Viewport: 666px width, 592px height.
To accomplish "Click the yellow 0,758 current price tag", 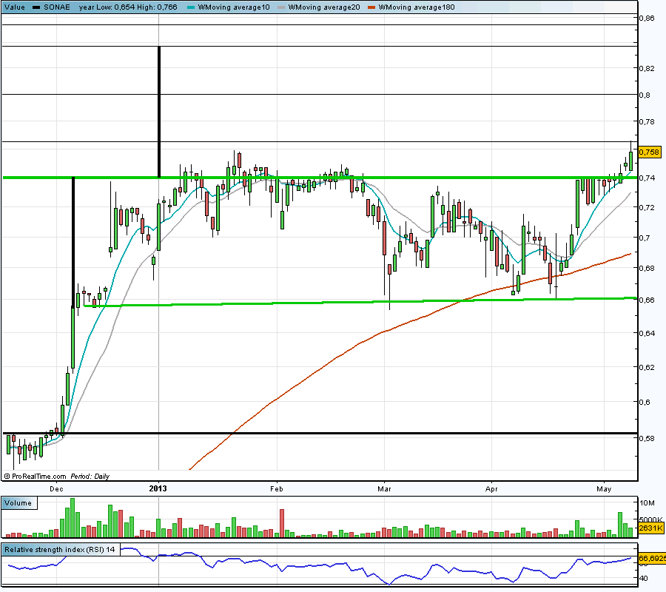I will click(650, 152).
